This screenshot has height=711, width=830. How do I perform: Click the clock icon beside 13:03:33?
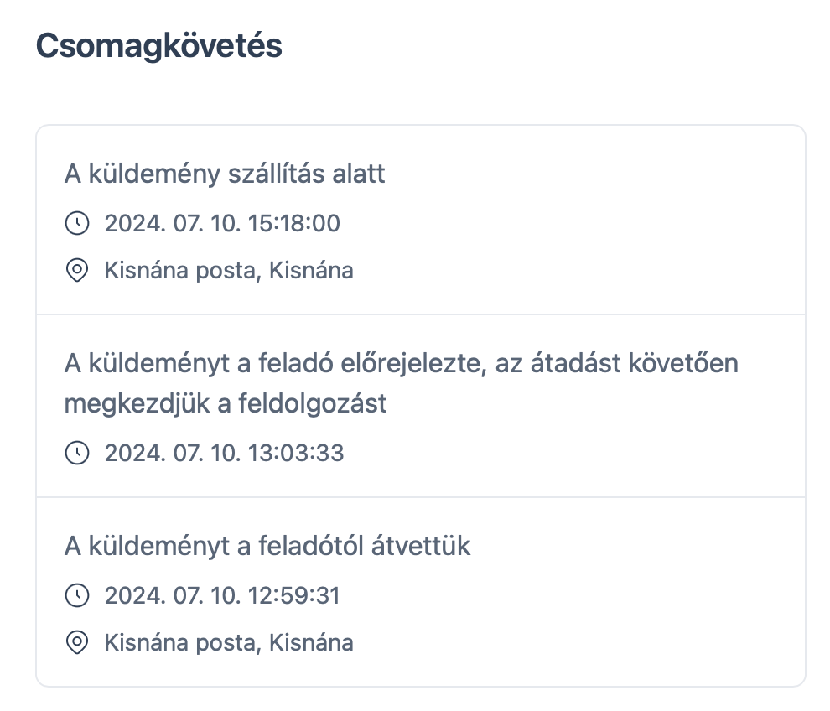(x=76, y=453)
